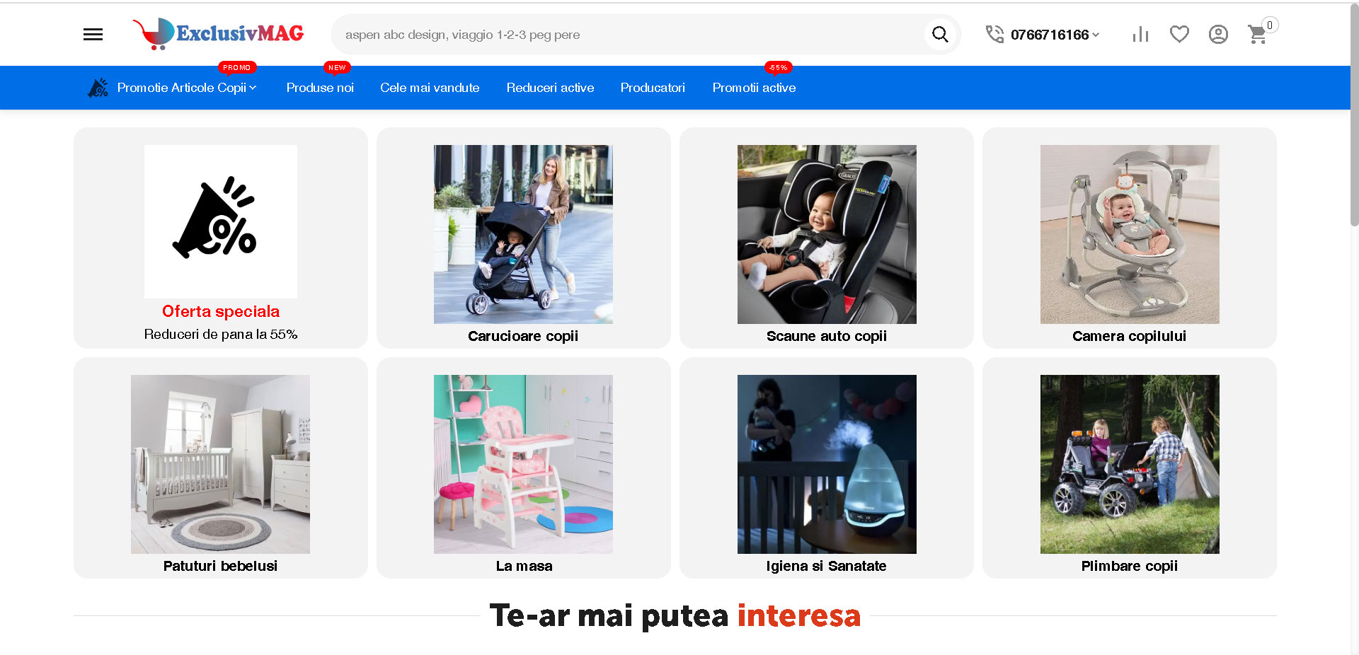1359x655 pixels.
Task: Click the -55% red badge
Action: click(x=779, y=68)
